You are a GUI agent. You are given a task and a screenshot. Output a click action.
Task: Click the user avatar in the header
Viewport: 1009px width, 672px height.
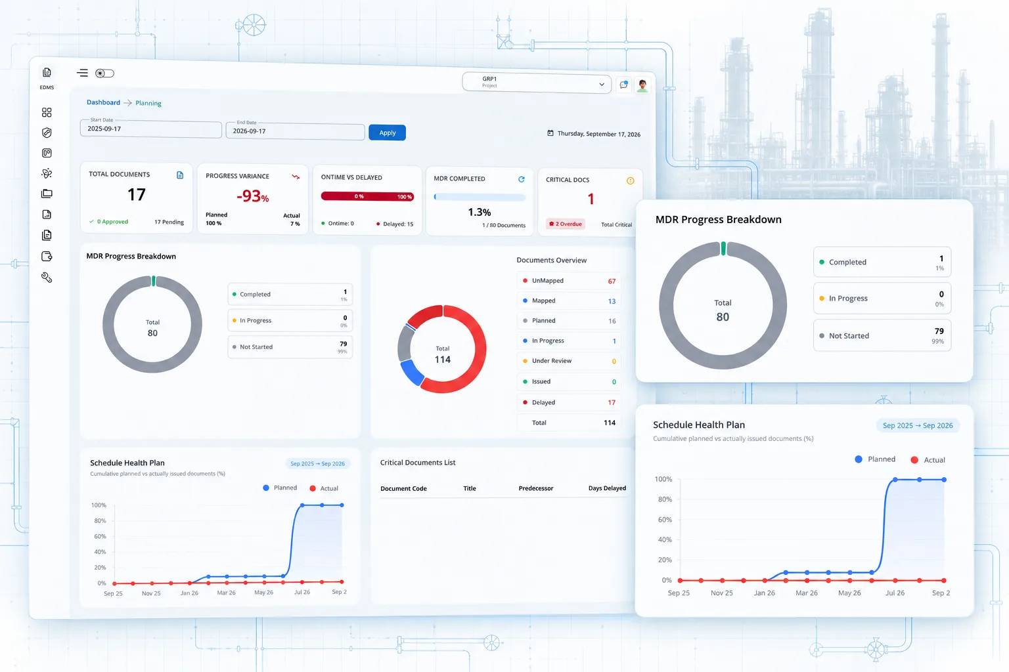coord(642,85)
